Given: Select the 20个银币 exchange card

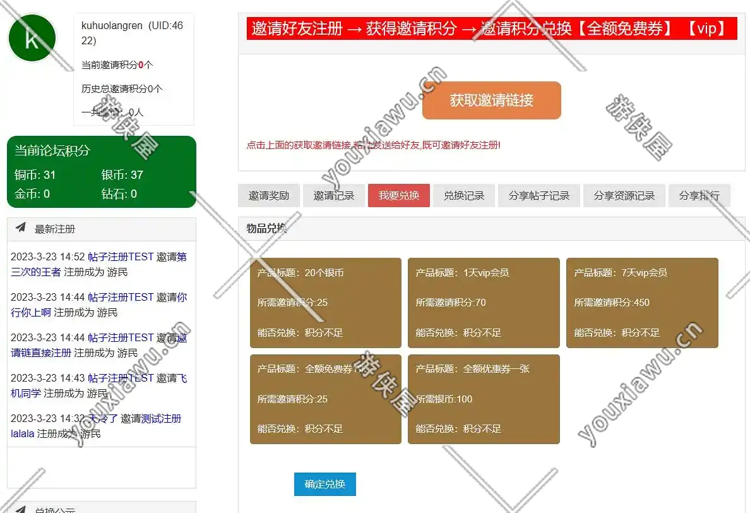Looking at the screenshot, I should [x=325, y=303].
